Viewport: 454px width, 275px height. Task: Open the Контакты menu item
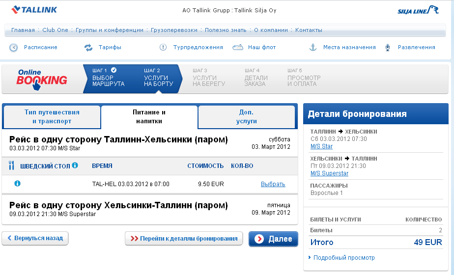tap(309, 30)
